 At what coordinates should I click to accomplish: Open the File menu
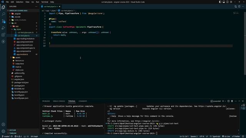[7, 2]
